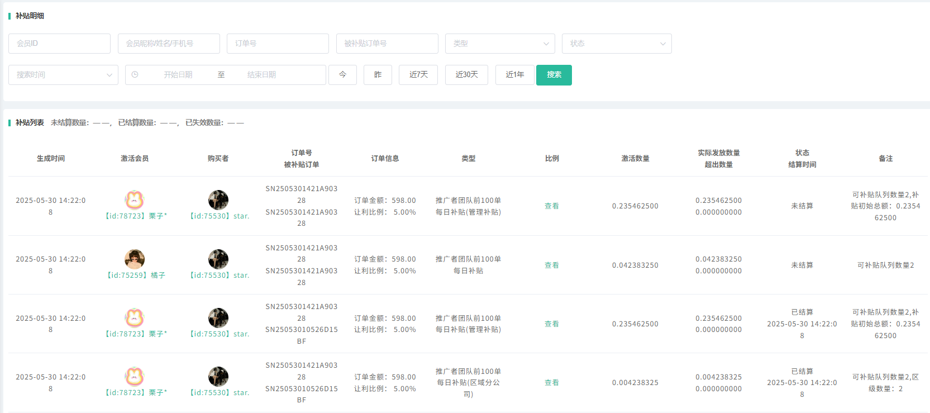The height and width of the screenshot is (413, 930).
Task: Click the 今 today button
Action: point(342,75)
